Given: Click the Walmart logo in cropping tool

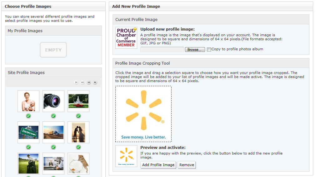Looking at the screenshot, I should 143,114.
